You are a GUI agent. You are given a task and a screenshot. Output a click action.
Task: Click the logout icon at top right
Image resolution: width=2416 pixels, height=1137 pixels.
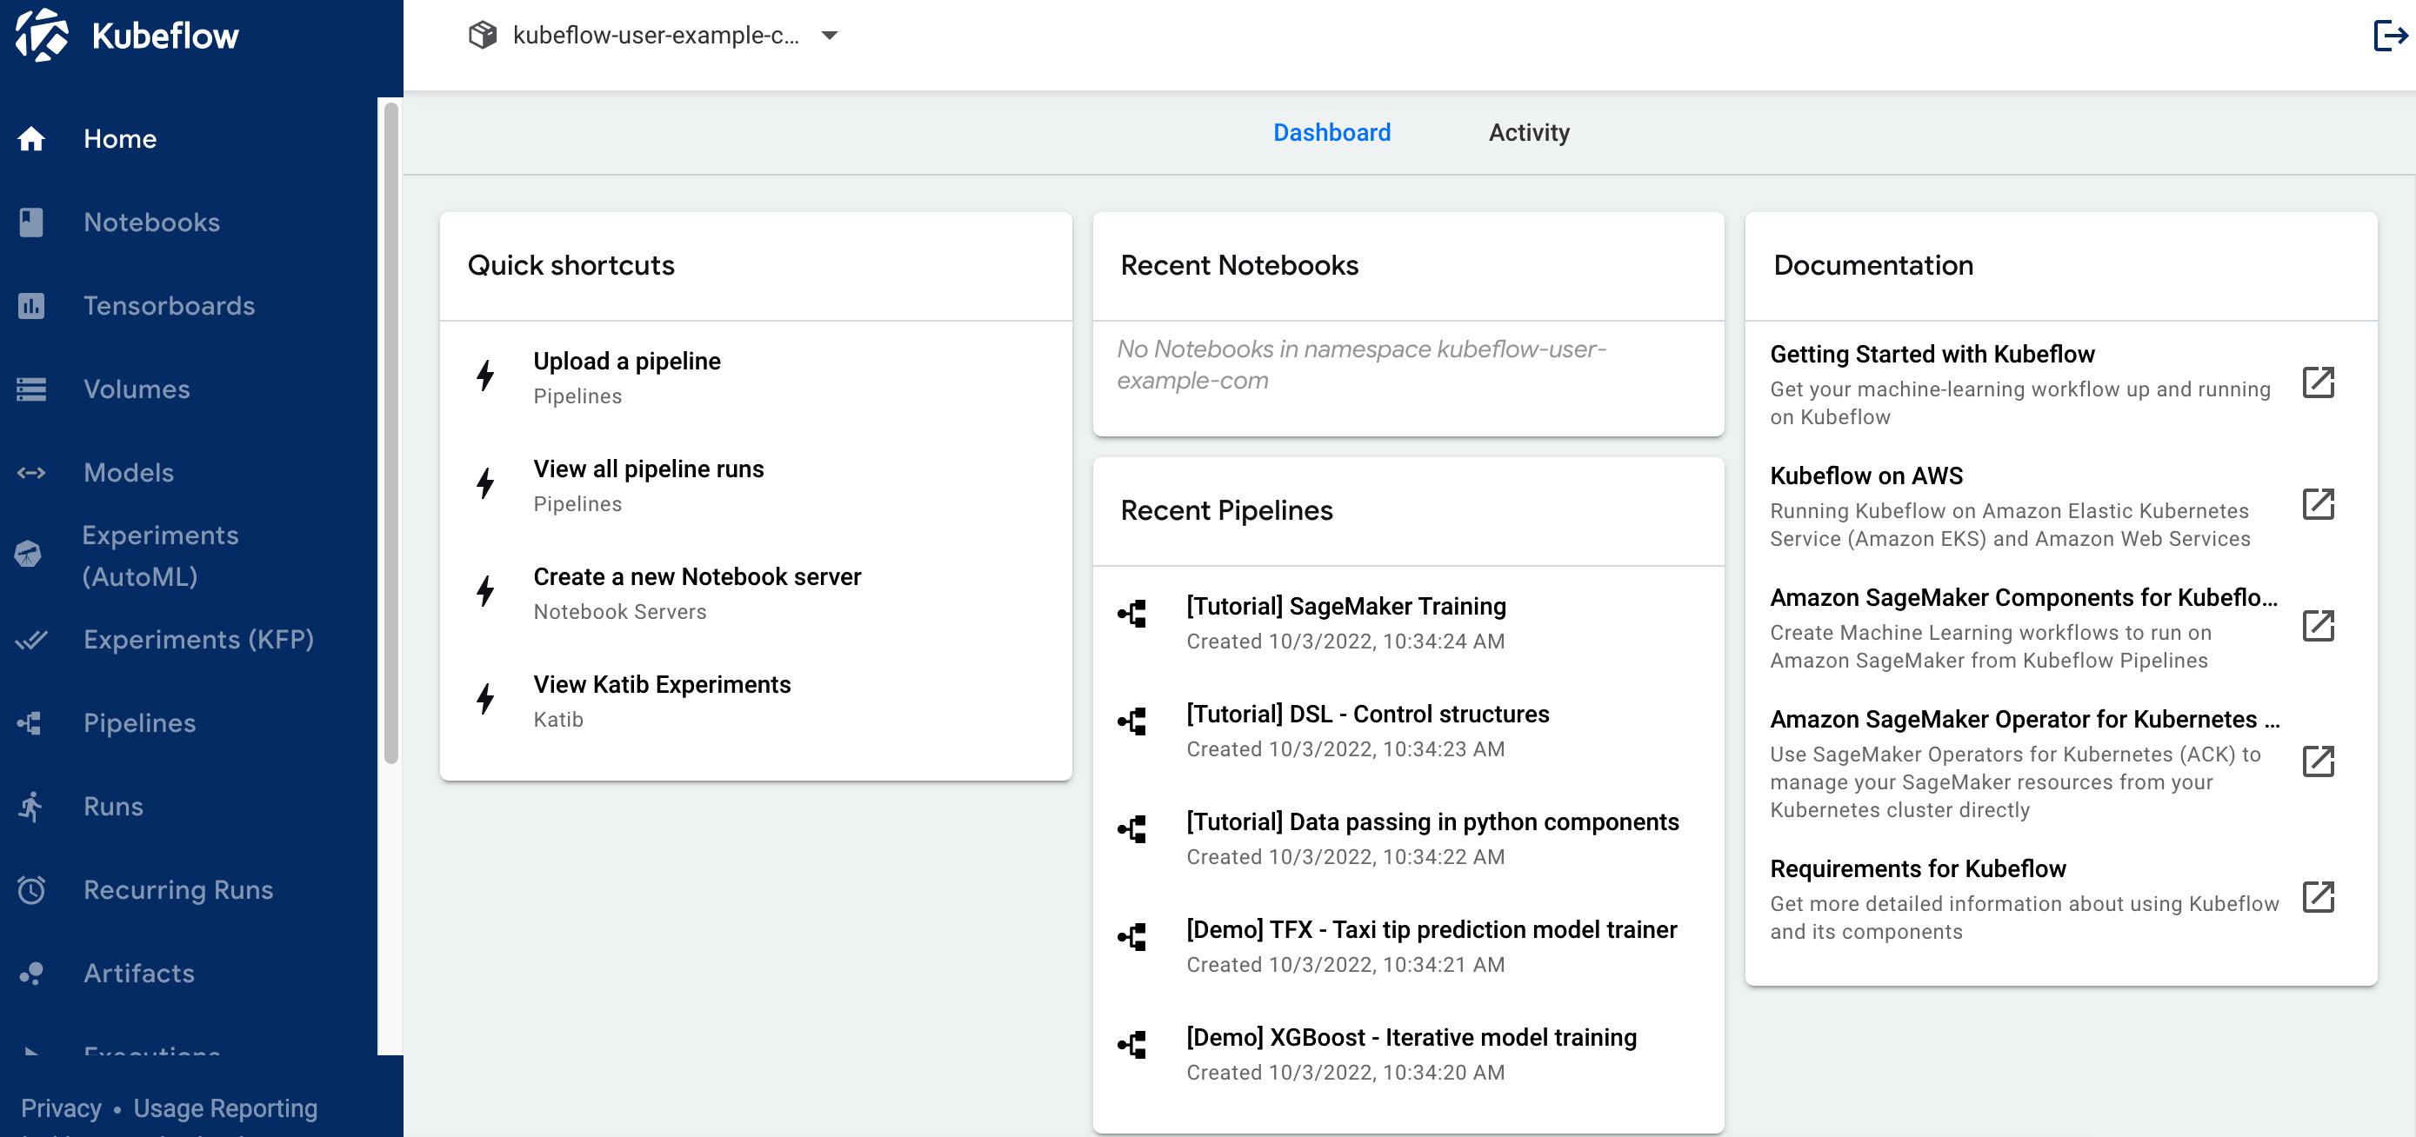(2390, 36)
